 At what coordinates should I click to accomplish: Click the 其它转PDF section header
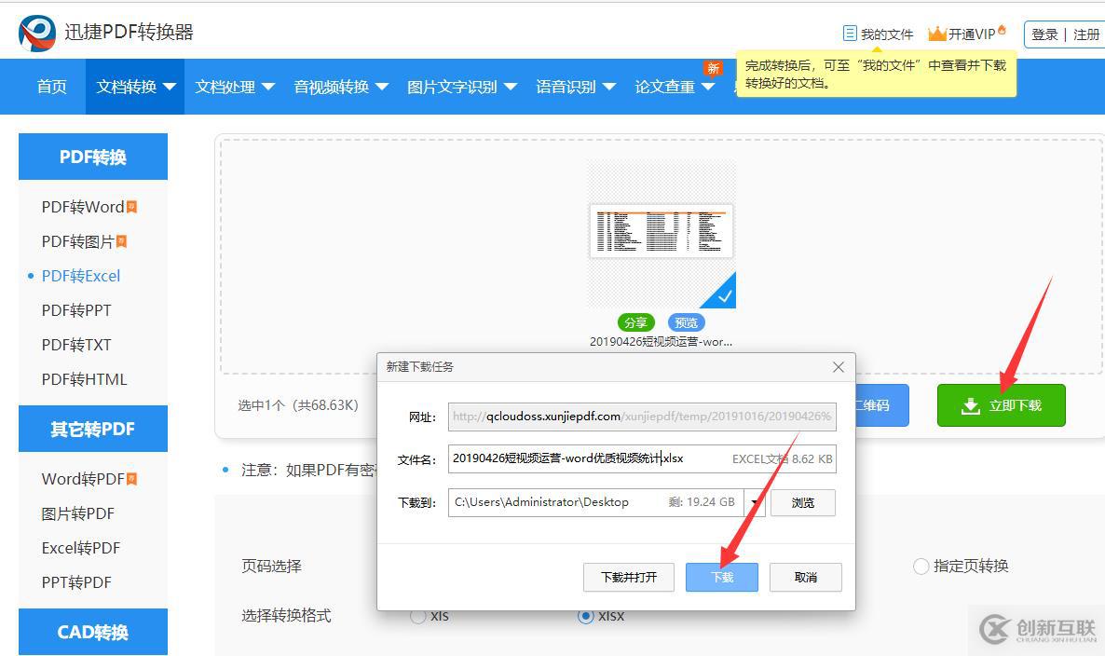[93, 429]
